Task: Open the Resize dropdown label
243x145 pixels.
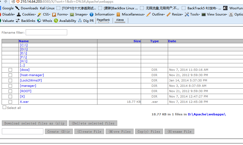Action: pos(177,14)
